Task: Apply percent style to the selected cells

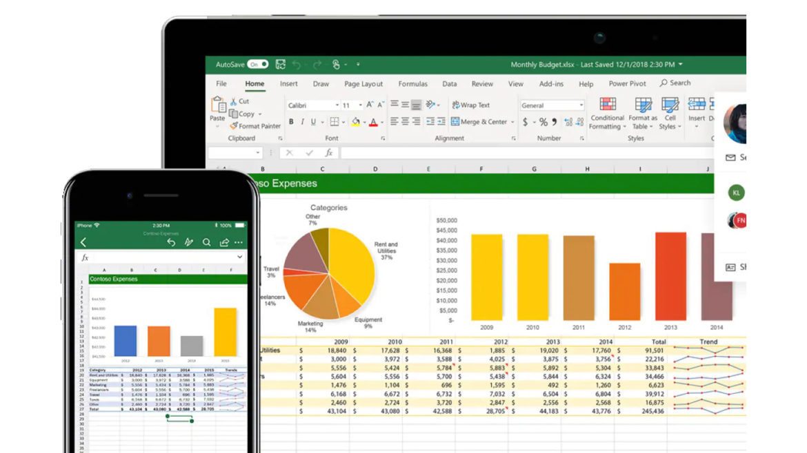Action: click(x=544, y=122)
